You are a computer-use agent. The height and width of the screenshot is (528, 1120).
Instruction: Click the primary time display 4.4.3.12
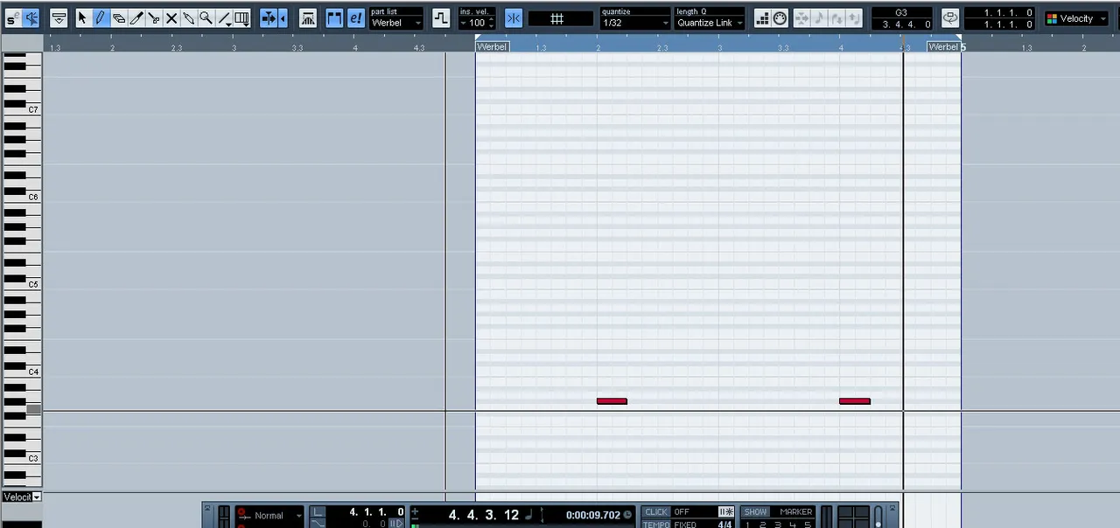pyautogui.click(x=484, y=515)
